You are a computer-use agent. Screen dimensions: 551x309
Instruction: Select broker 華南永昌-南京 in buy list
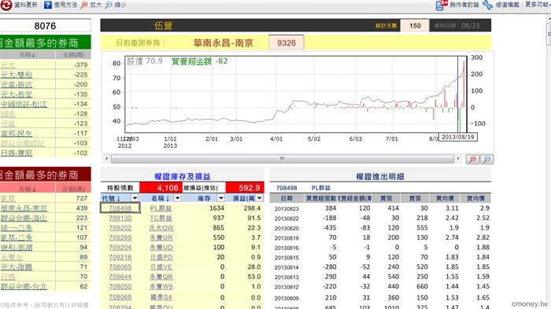coord(24,208)
